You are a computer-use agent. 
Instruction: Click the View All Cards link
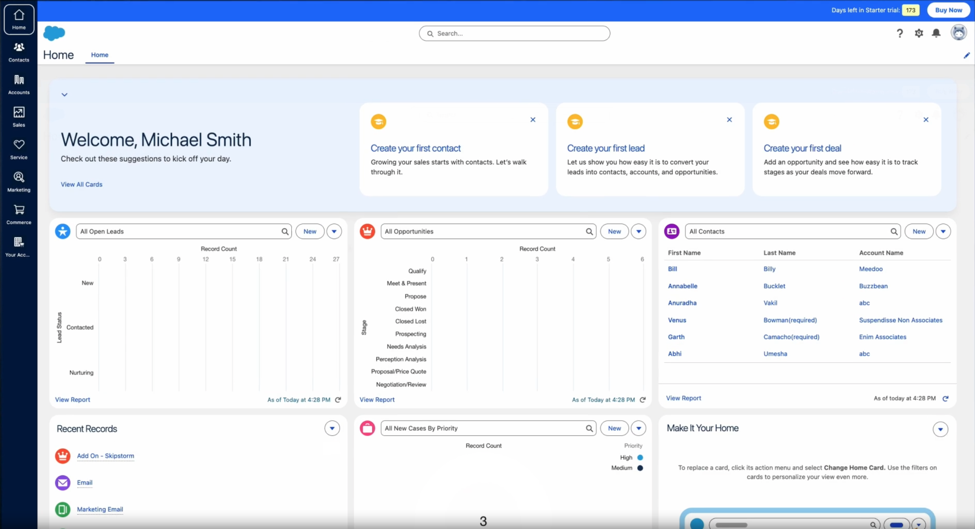[81, 184]
